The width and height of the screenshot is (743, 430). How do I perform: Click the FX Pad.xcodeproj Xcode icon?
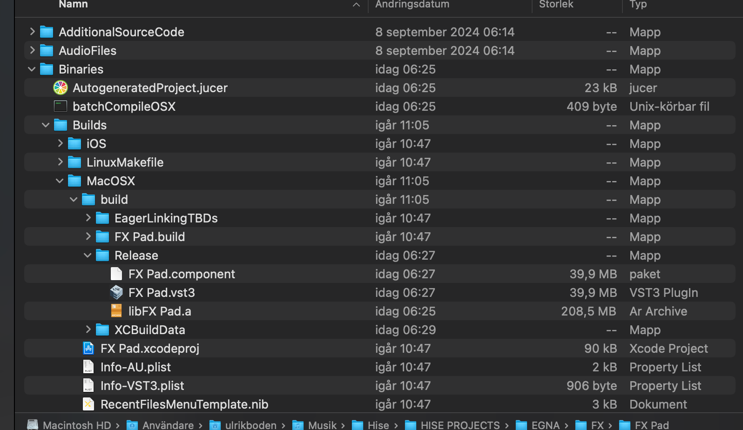88,348
